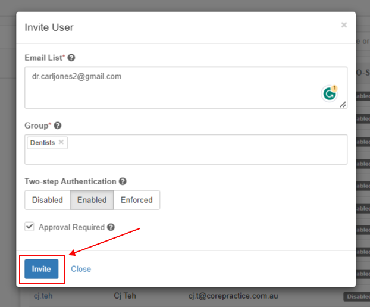Viewport: 370px width, 307px height.
Task: Remove the Dentists group tag
Action: (61, 143)
